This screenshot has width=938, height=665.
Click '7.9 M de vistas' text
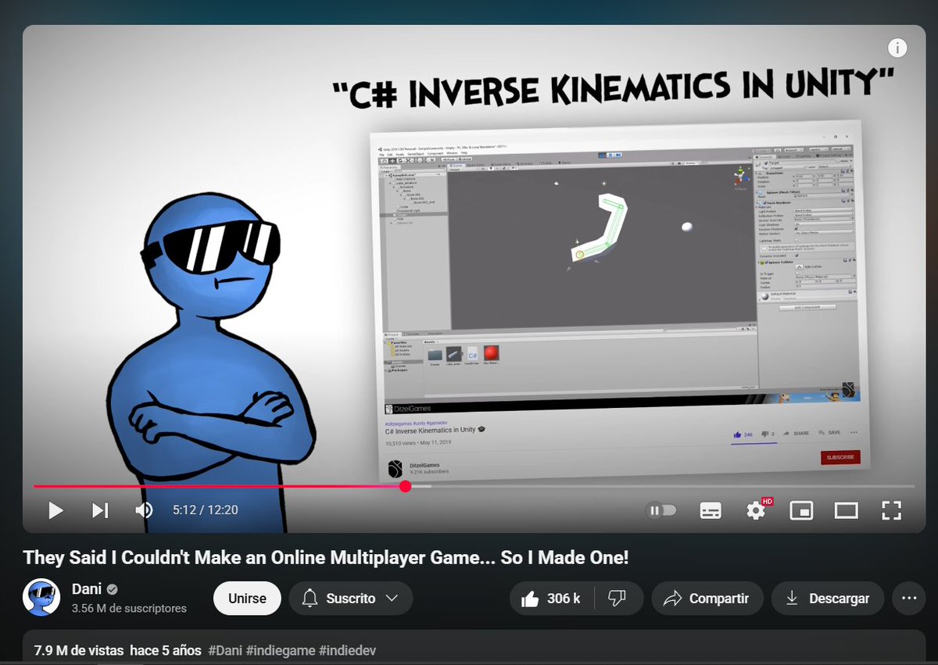click(x=79, y=650)
